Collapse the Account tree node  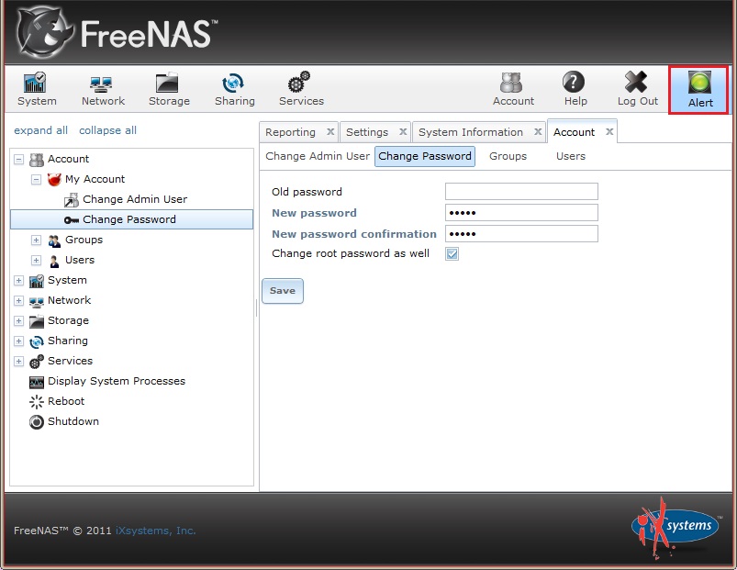pyautogui.click(x=18, y=160)
